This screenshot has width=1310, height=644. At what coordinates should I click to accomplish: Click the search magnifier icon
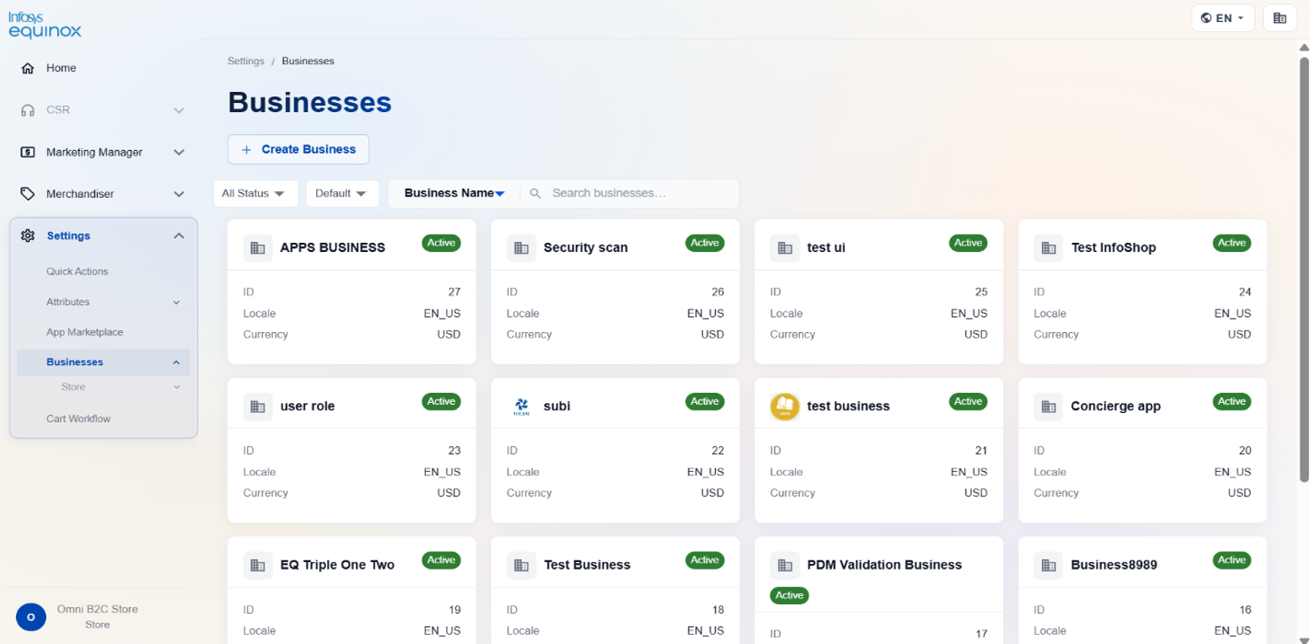[x=536, y=193]
